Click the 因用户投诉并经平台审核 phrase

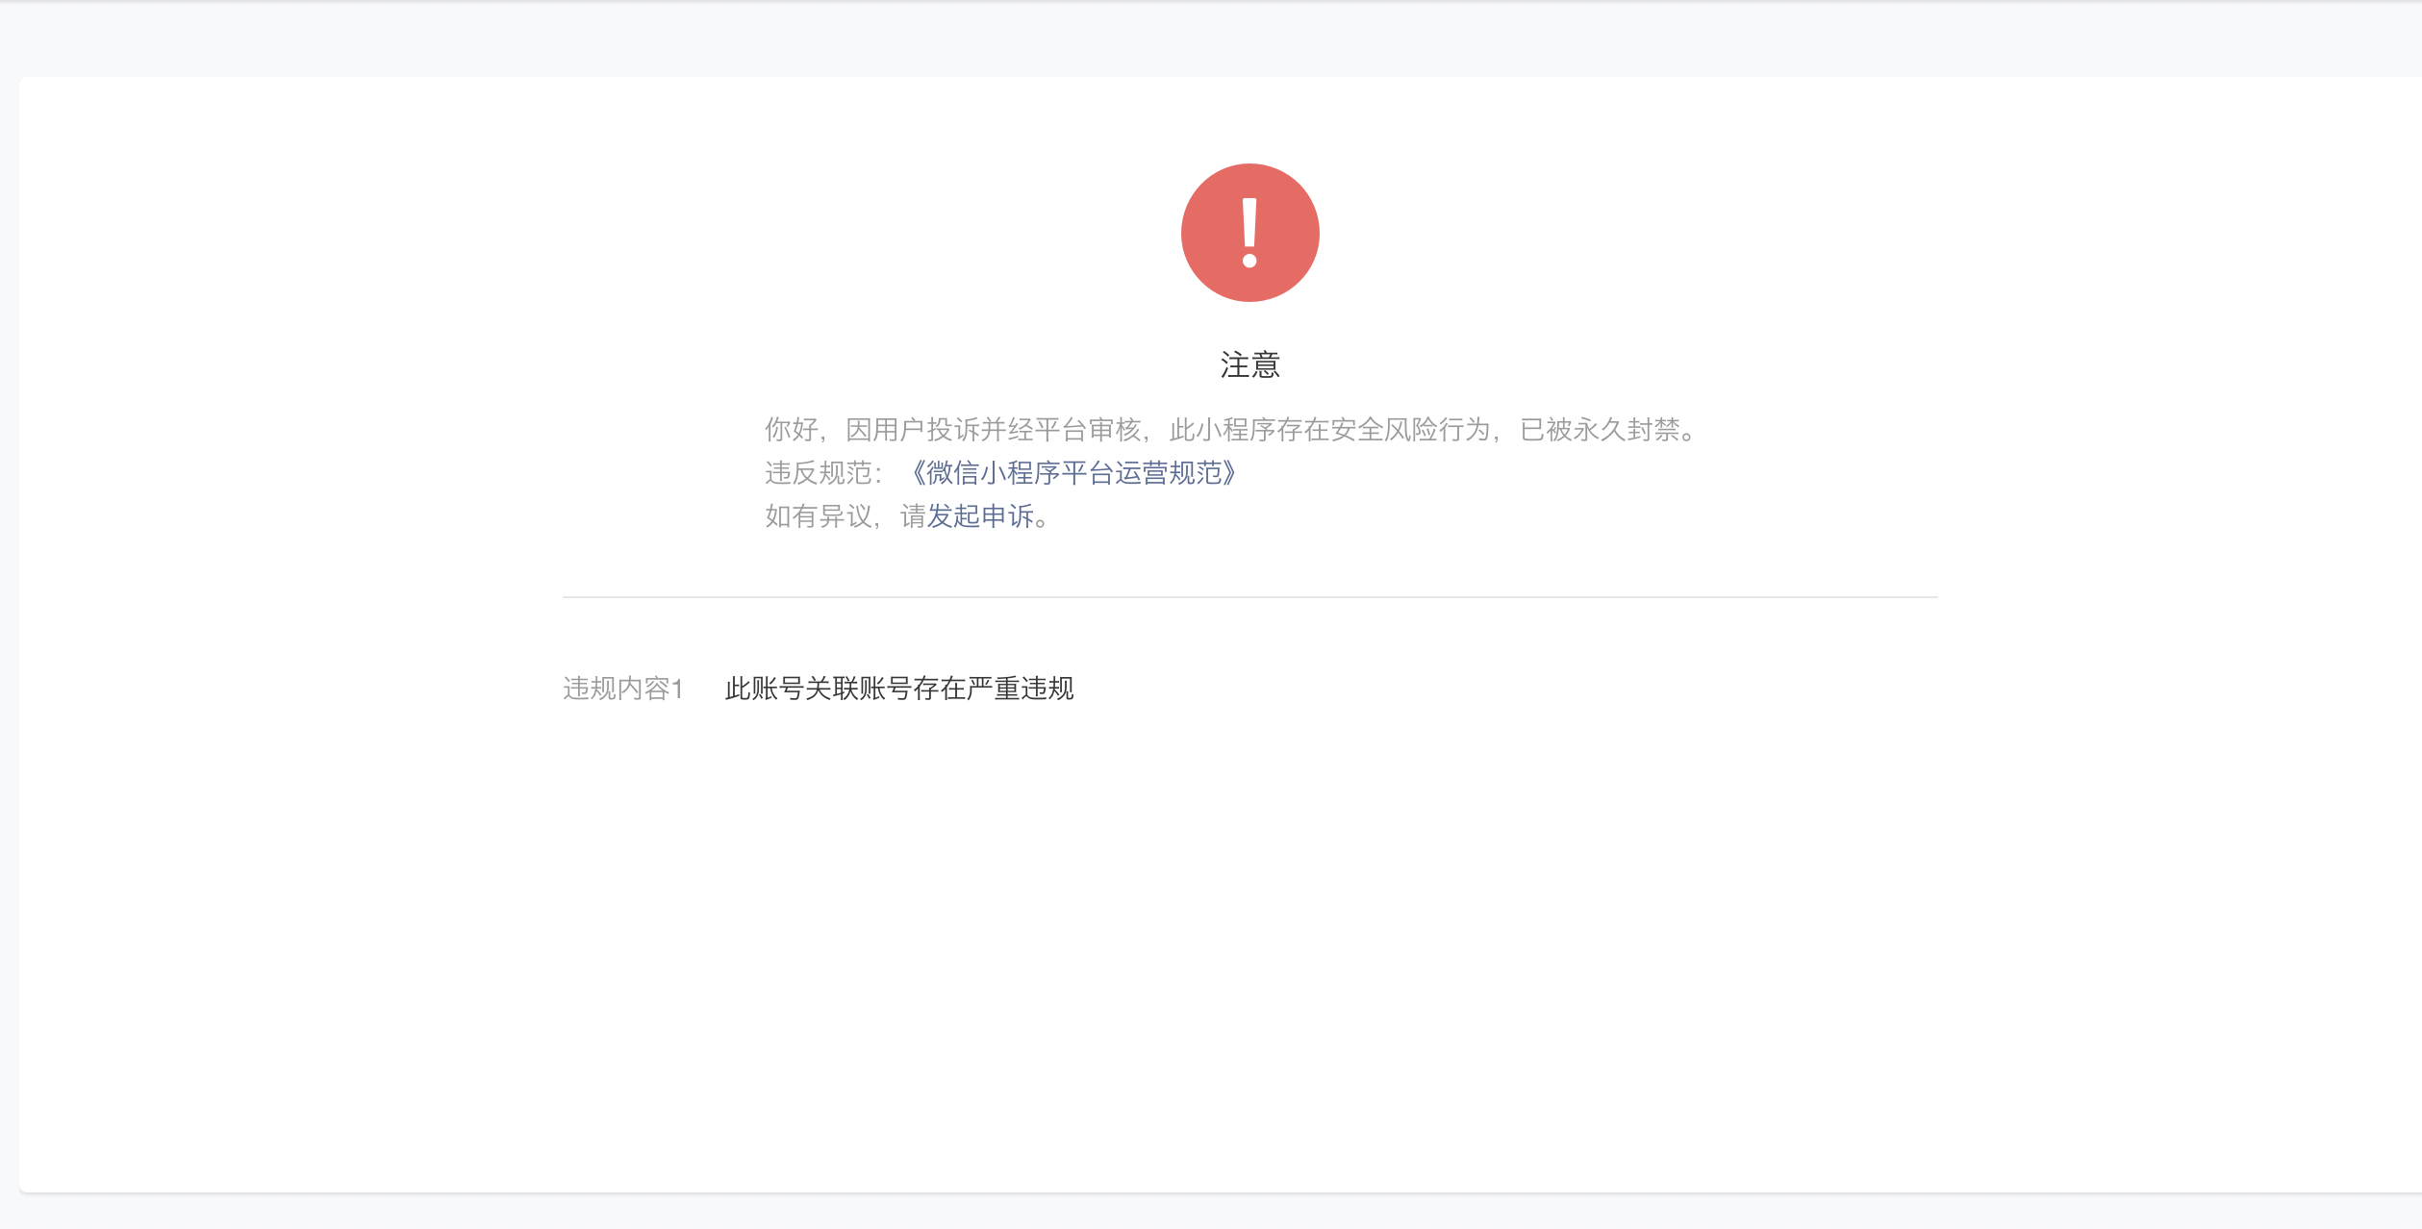[x=993, y=430]
